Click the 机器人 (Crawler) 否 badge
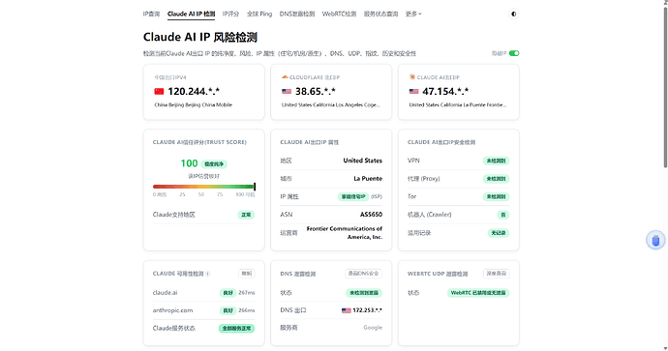The image size is (668, 351). (x=503, y=215)
